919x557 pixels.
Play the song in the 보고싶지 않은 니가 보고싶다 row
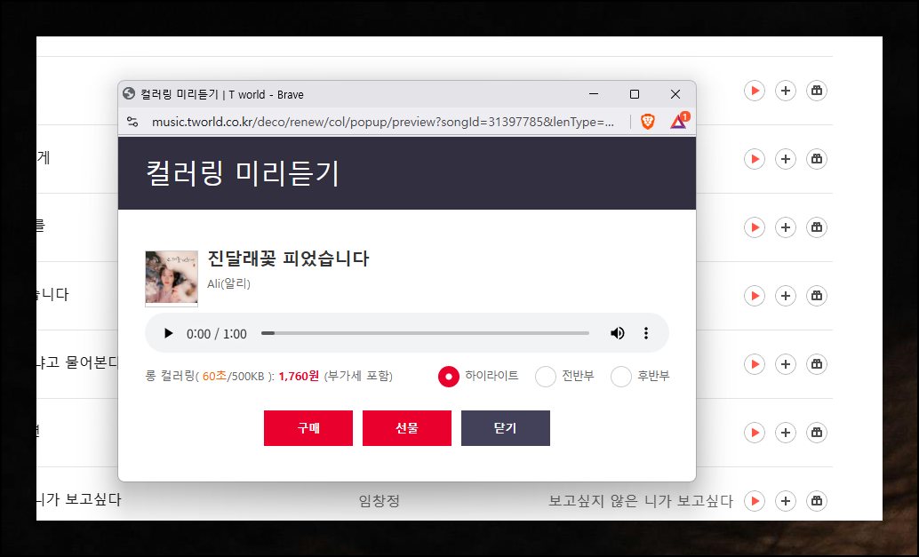coord(755,501)
